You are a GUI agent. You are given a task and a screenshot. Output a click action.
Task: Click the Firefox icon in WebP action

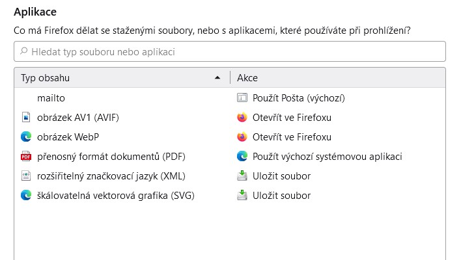[x=242, y=136]
